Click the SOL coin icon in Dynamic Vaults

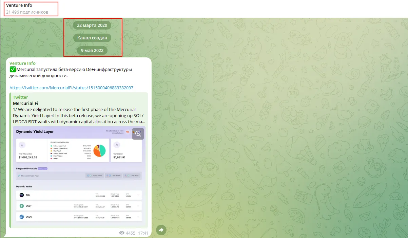22,195
